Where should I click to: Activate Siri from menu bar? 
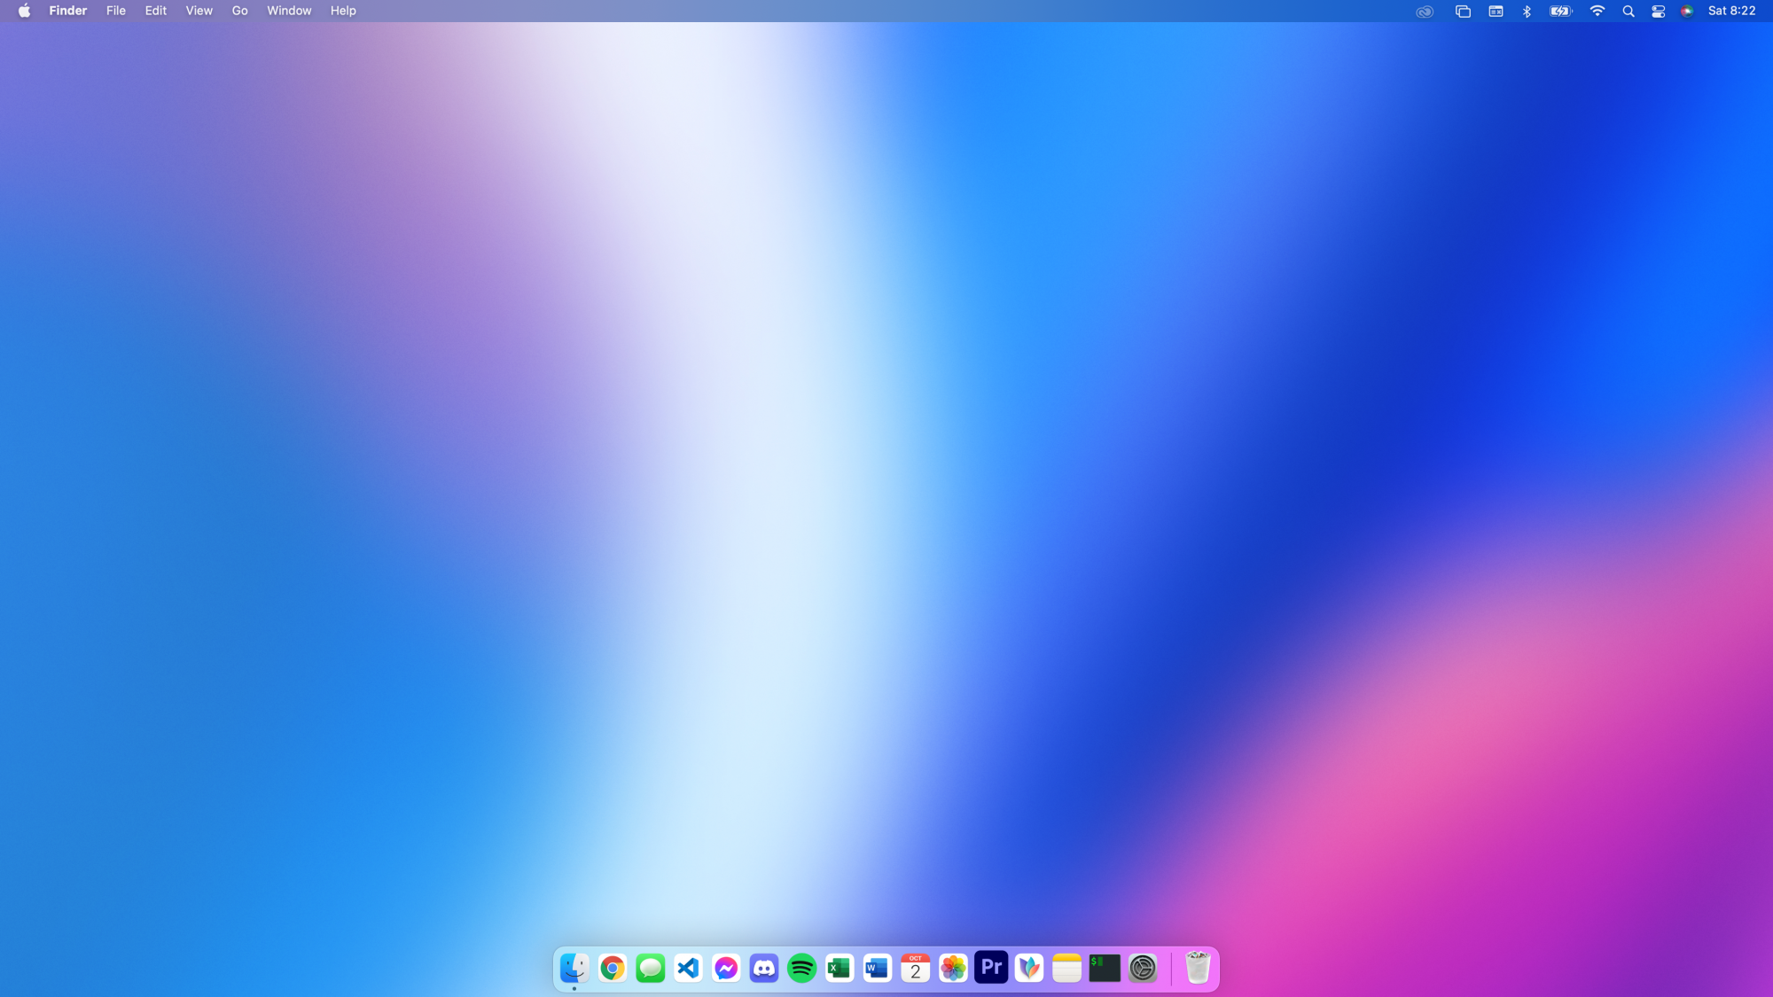click(1687, 12)
